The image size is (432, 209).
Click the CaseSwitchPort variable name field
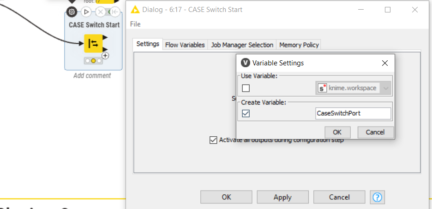coord(353,113)
